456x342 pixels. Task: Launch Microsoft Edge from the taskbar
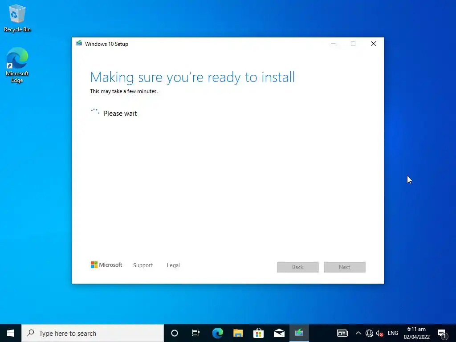point(217,333)
